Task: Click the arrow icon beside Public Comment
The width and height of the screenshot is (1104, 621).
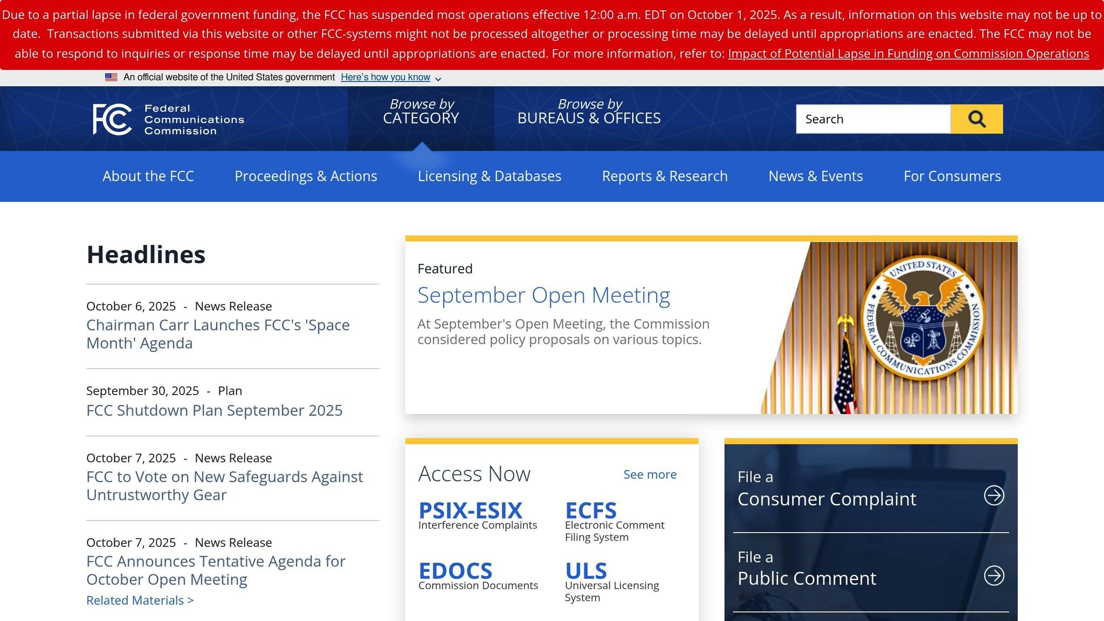Action: (x=993, y=576)
